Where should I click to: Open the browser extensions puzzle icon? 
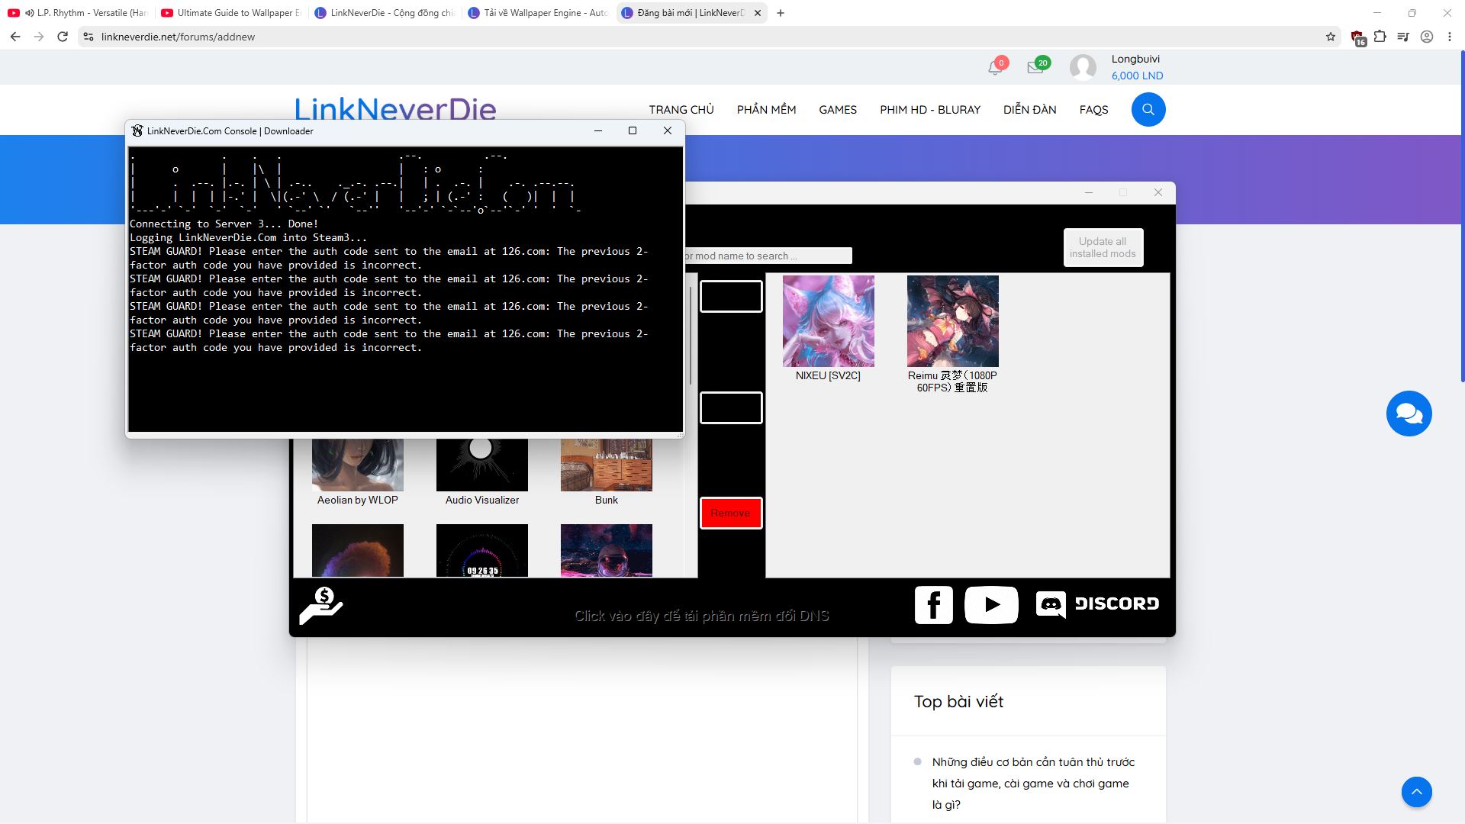(1380, 37)
